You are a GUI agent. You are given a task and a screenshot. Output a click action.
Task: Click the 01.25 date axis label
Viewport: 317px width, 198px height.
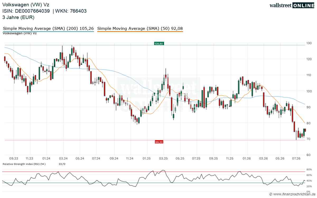click(146, 158)
